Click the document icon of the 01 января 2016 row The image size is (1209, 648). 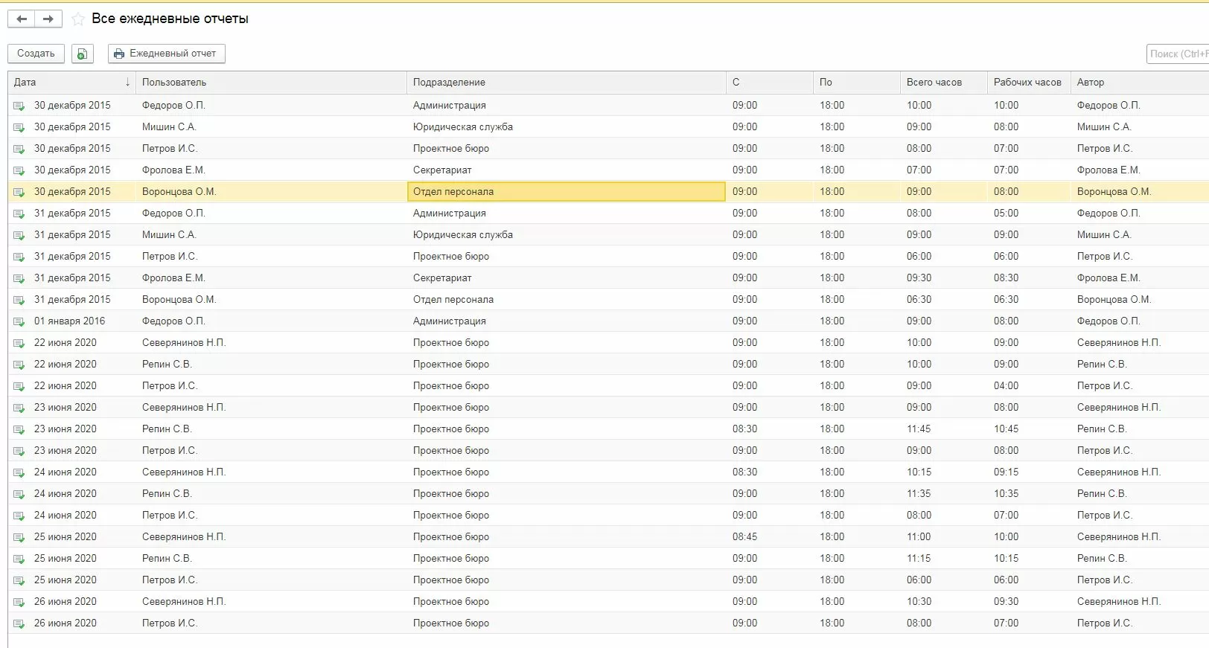[x=19, y=321]
